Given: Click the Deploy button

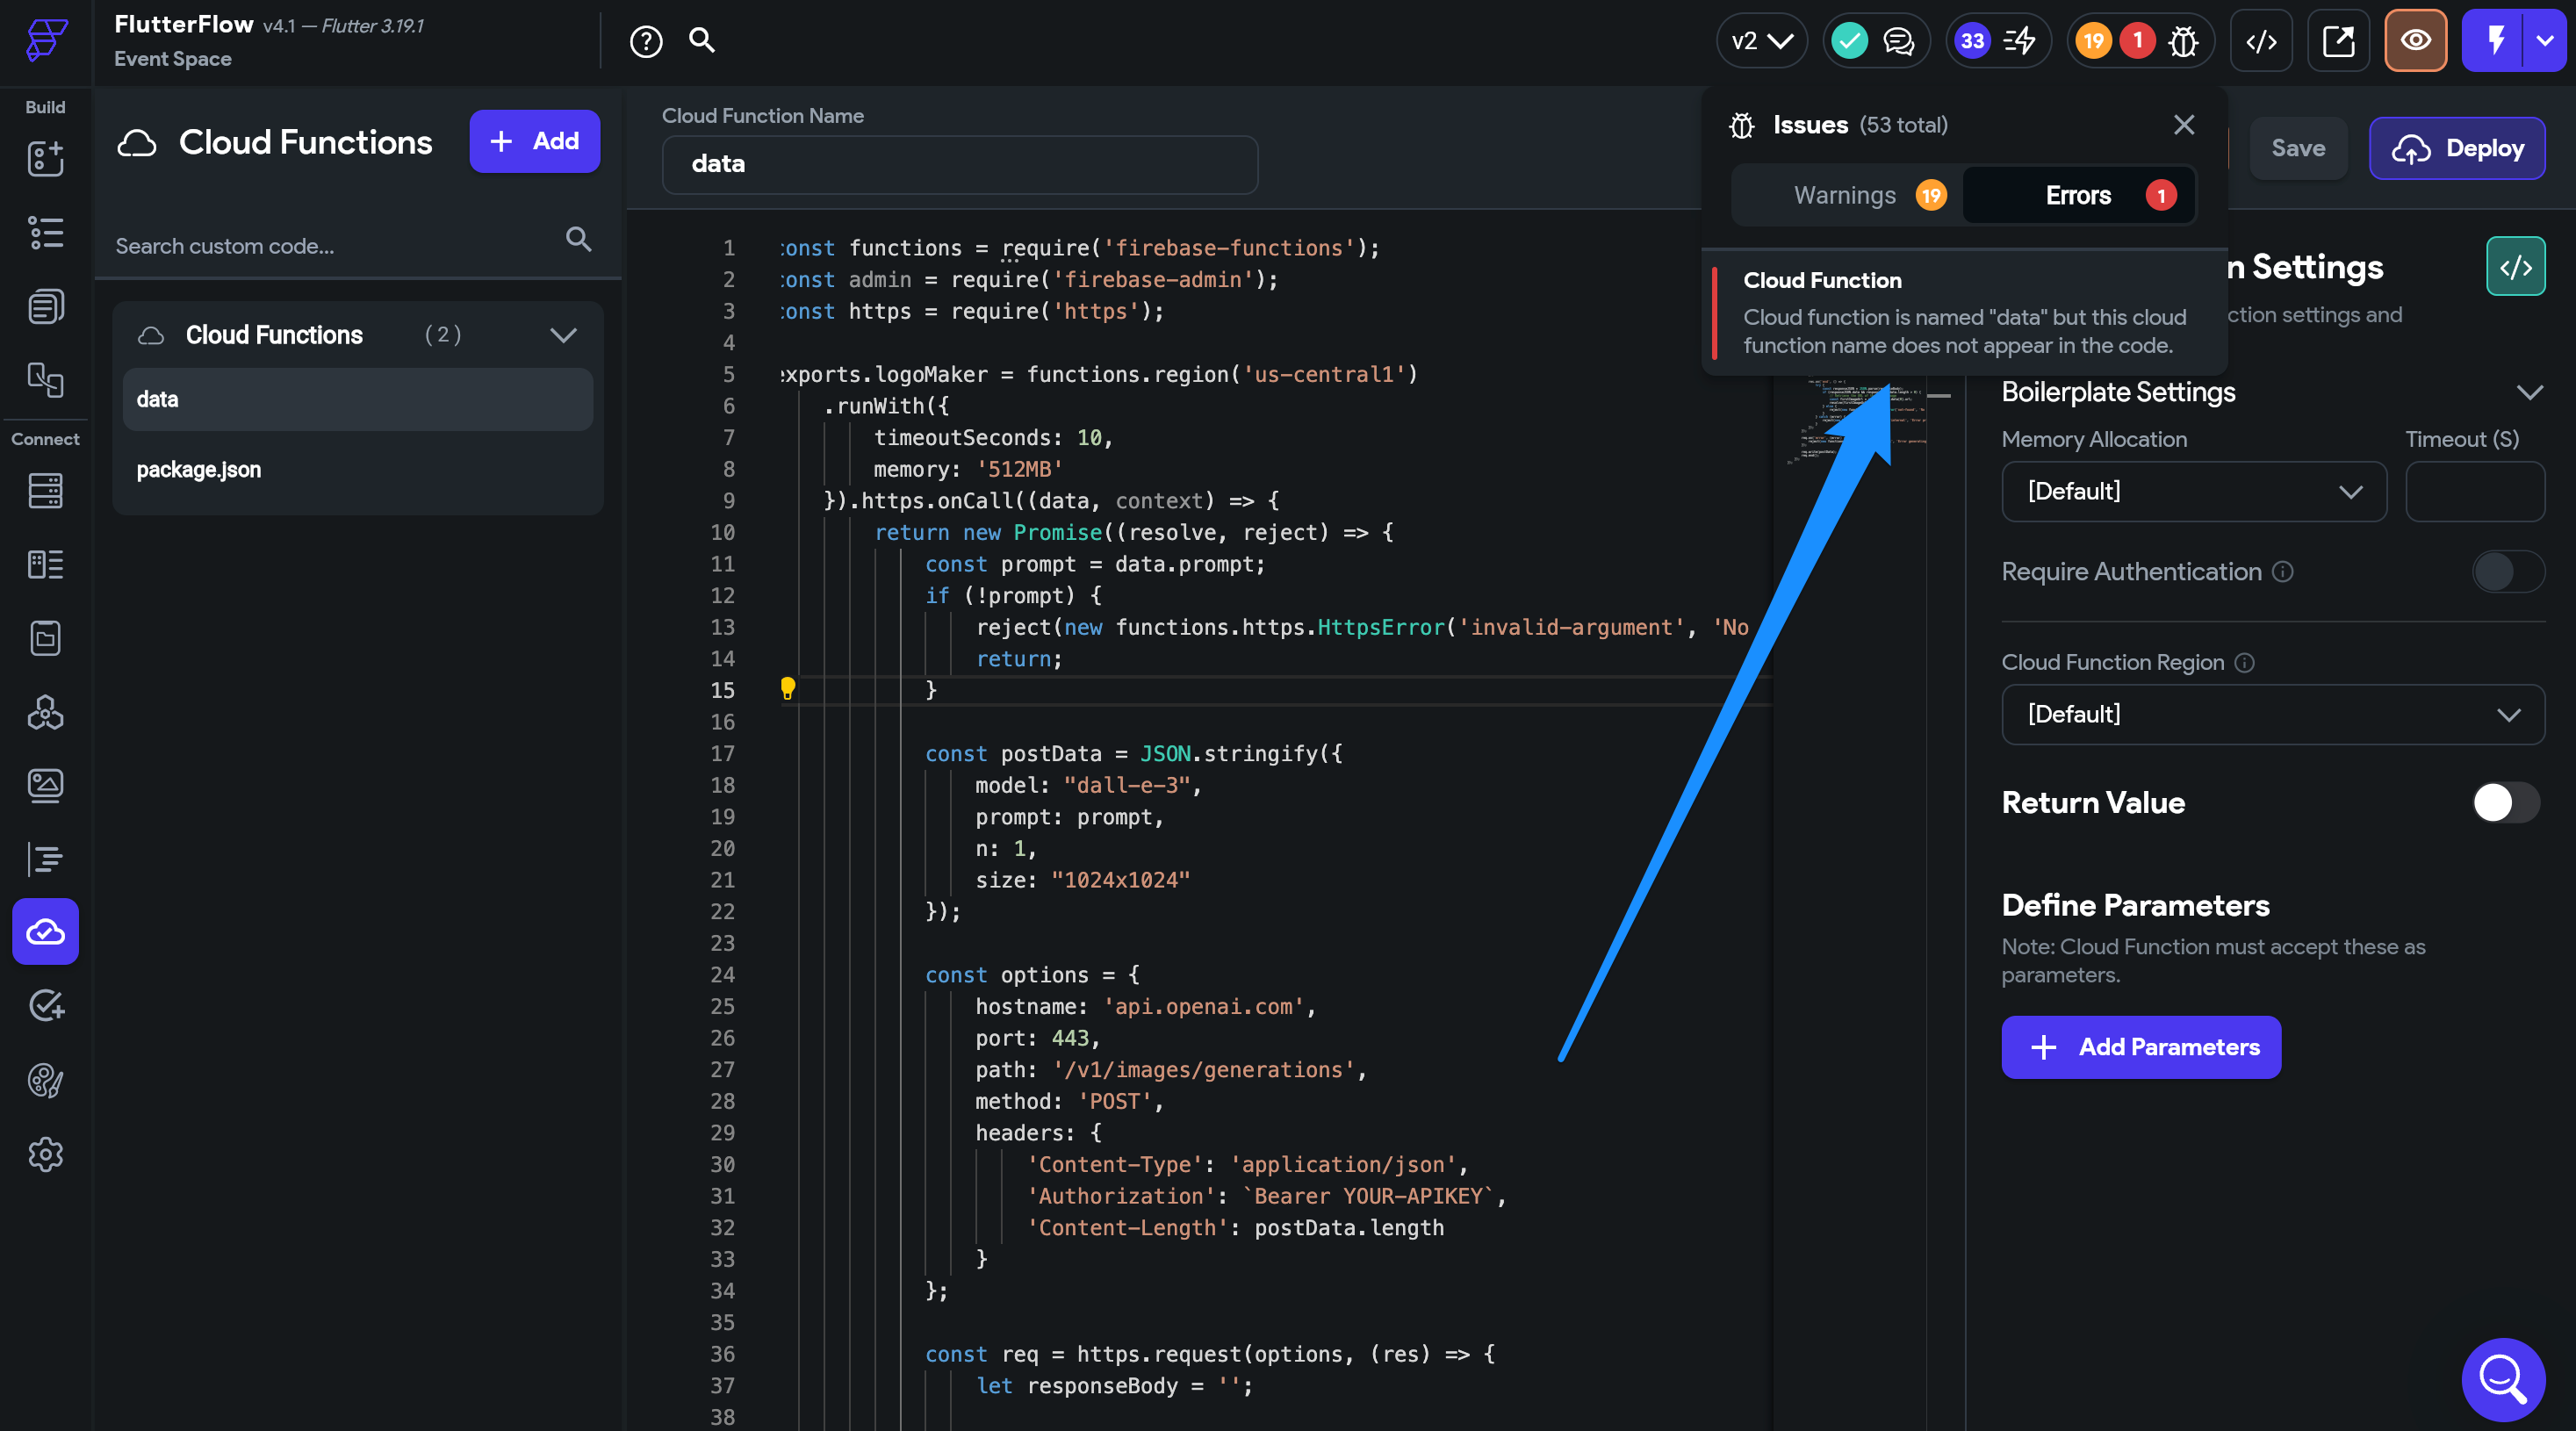Looking at the screenshot, I should (2457, 148).
